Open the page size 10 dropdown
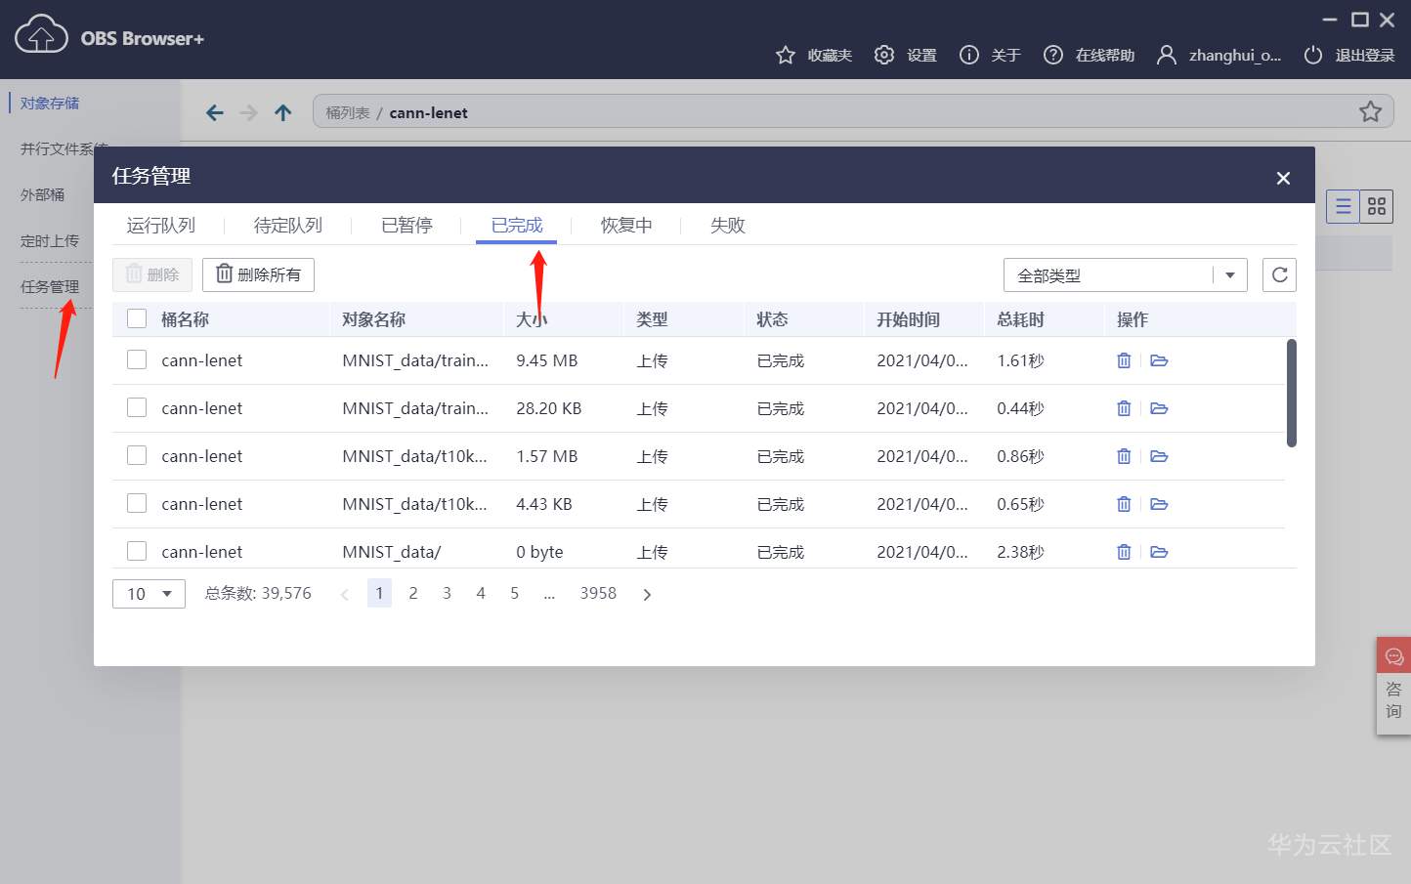The image size is (1411, 884). [x=149, y=594]
